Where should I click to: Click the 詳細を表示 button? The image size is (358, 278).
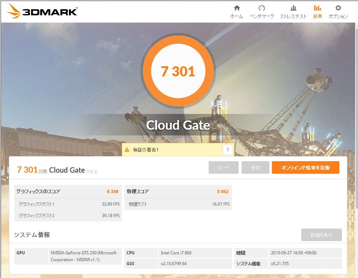pyautogui.click(x=322, y=235)
